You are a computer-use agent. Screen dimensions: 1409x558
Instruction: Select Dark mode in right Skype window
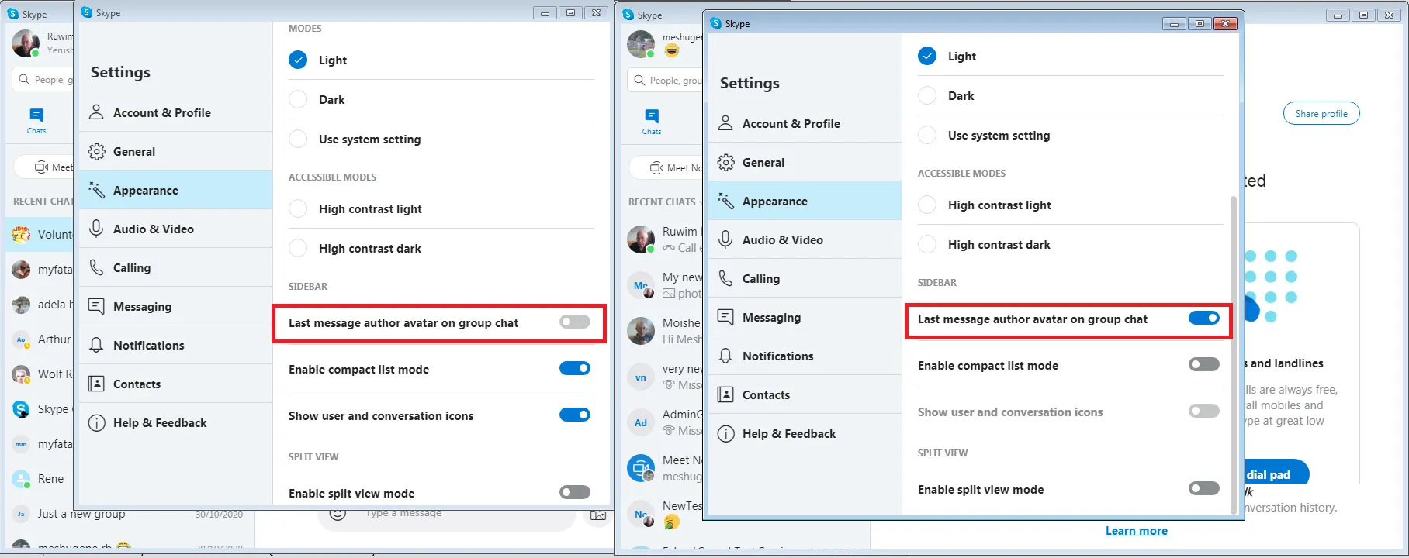(x=927, y=95)
